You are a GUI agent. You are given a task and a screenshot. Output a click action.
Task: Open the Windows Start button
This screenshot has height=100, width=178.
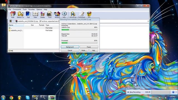click(x=3, y=97)
